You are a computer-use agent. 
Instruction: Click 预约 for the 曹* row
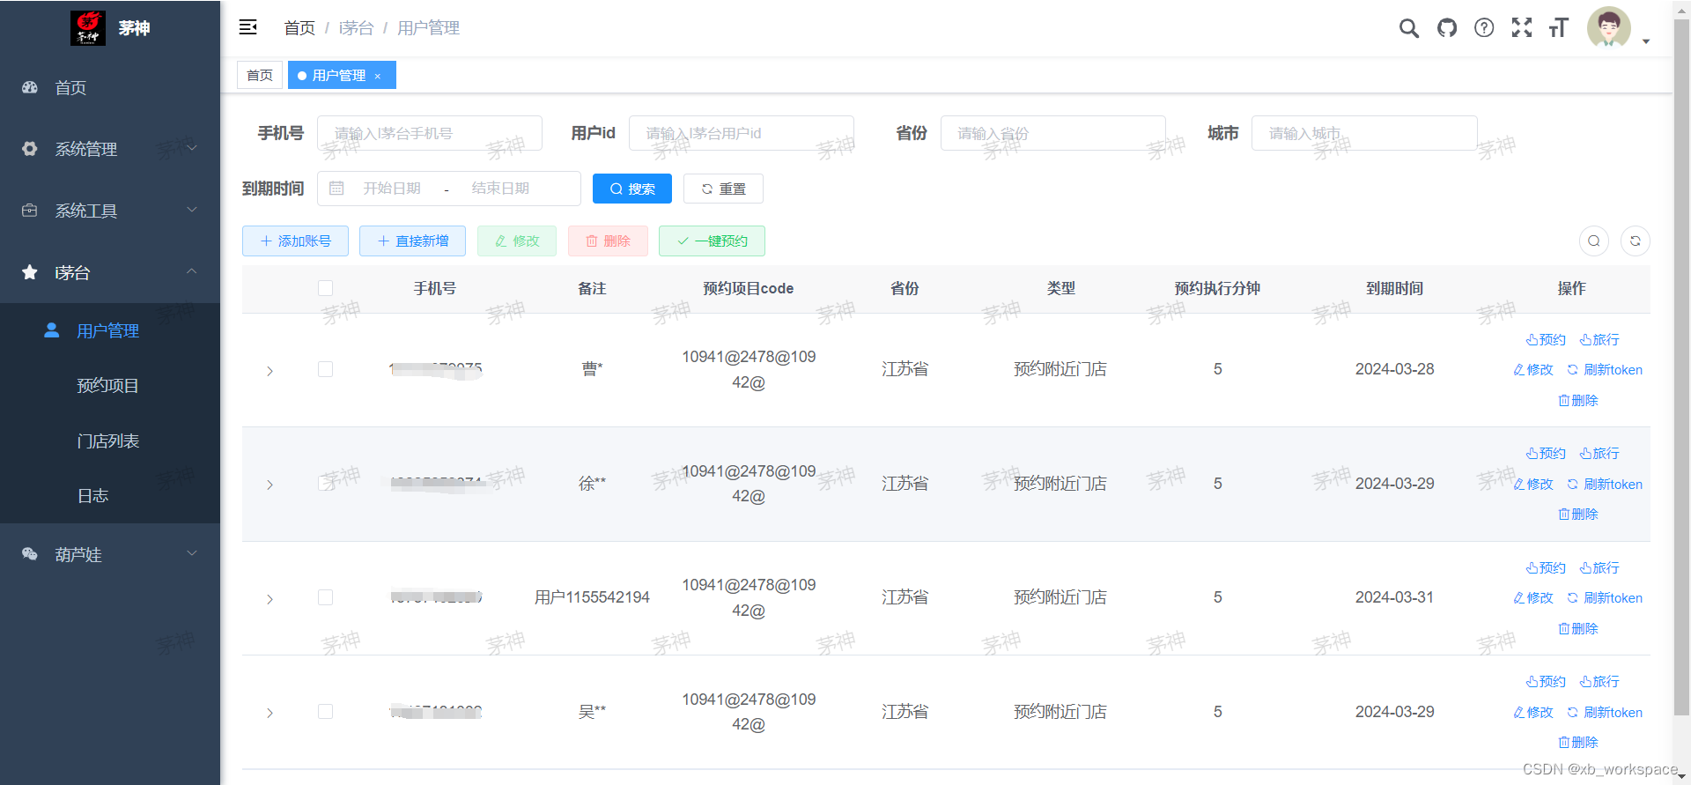1546,339
